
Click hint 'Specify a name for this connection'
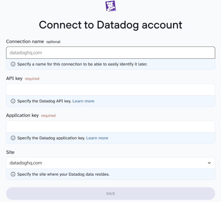coord(82,64)
